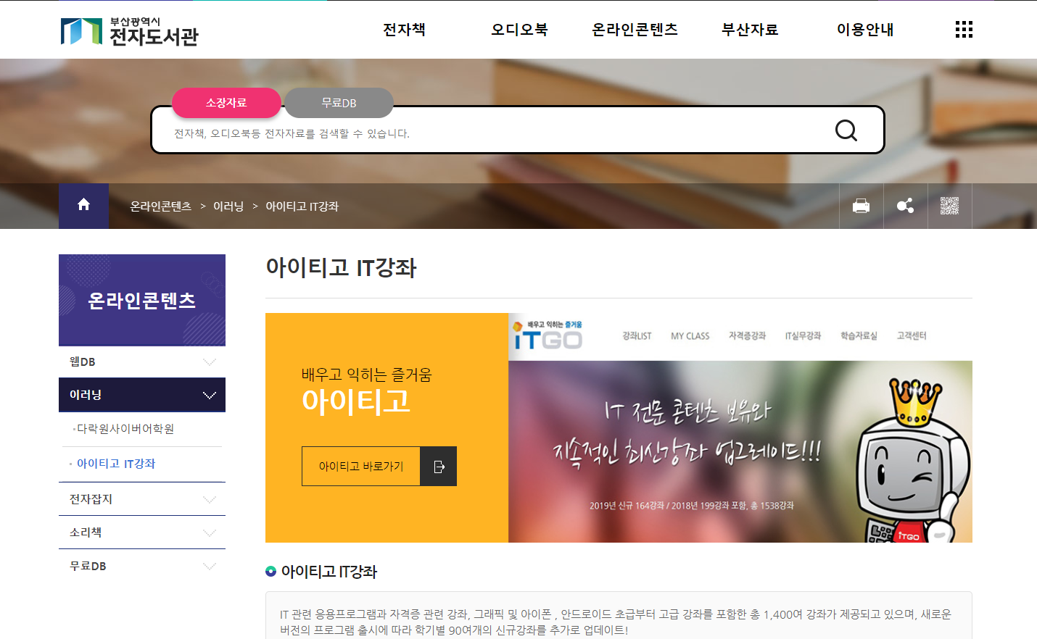Viewport: 1037px width, 639px height.
Task: Open 다락원사이버어학원 in the sidebar
Action: point(125,429)
